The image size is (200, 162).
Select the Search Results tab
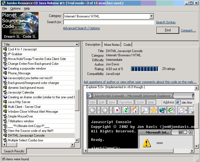(x=14, y=151)
